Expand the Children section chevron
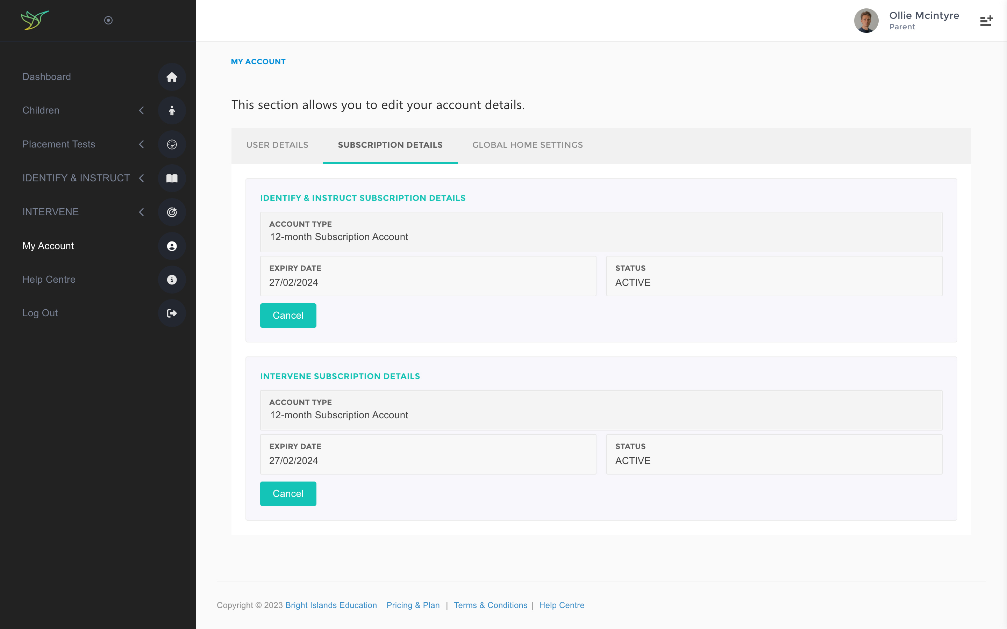The height and width of the screenshot is (629, 1007). [x=142, y=110]
